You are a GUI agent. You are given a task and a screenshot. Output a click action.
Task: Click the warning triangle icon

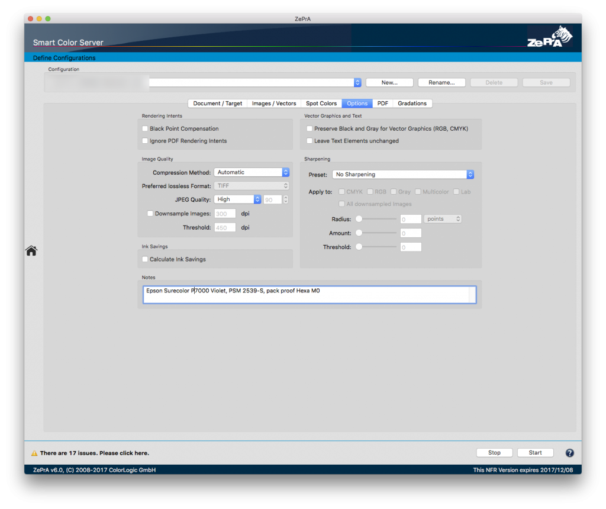coord(34,453)
